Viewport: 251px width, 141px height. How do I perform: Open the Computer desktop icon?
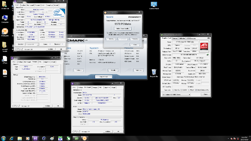(5, 19)
